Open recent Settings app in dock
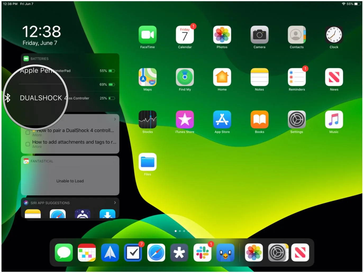 (x=277, y=252)
